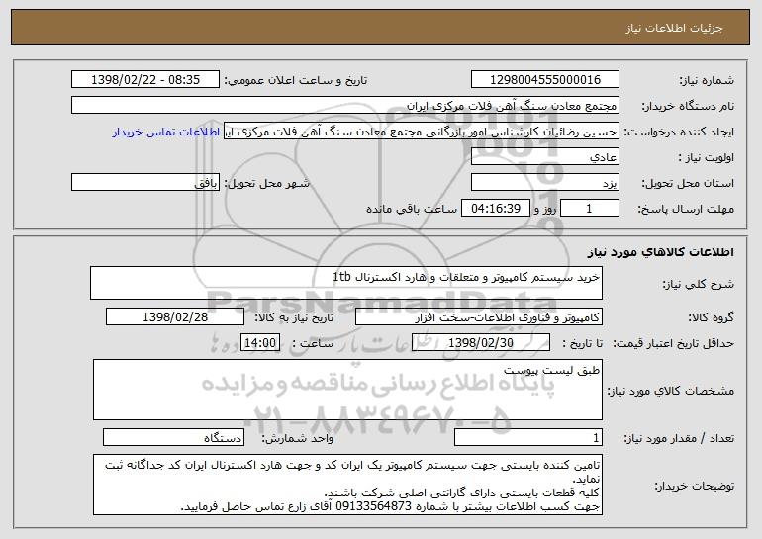762x539 pixels.
Task: Select the announcement date field 1398/02/22 - 08:35
Action: pos(145,79)
